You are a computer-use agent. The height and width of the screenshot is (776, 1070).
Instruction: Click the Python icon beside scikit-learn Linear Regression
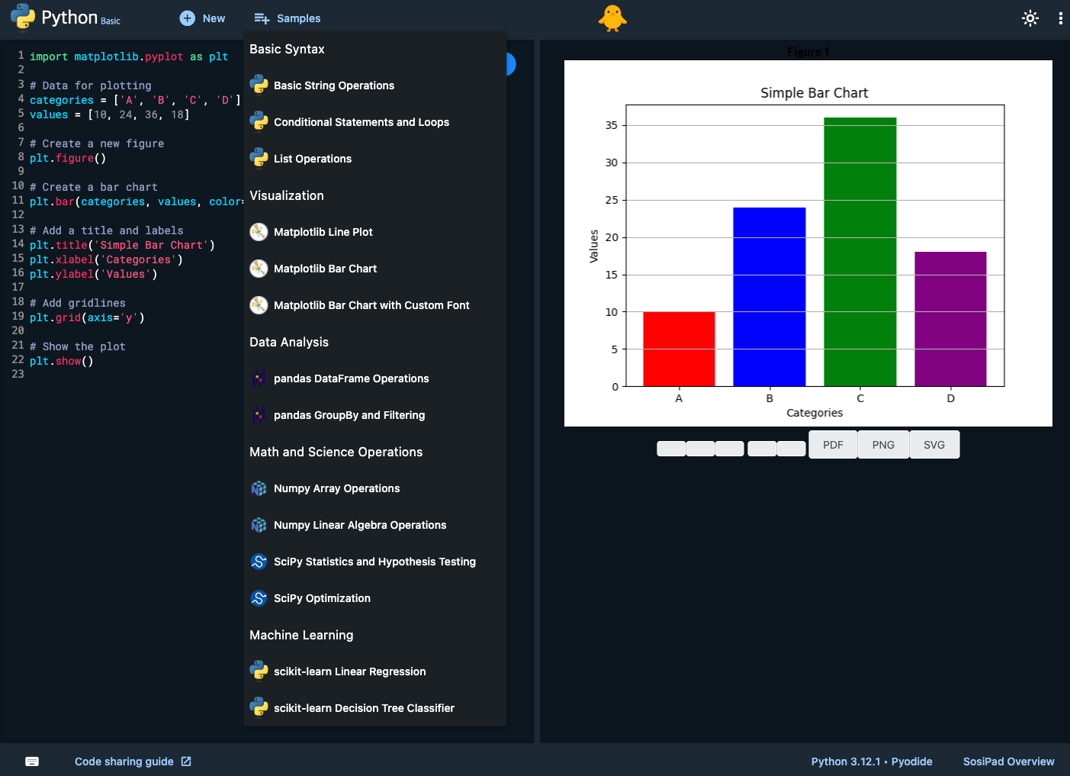coord(259,671)
